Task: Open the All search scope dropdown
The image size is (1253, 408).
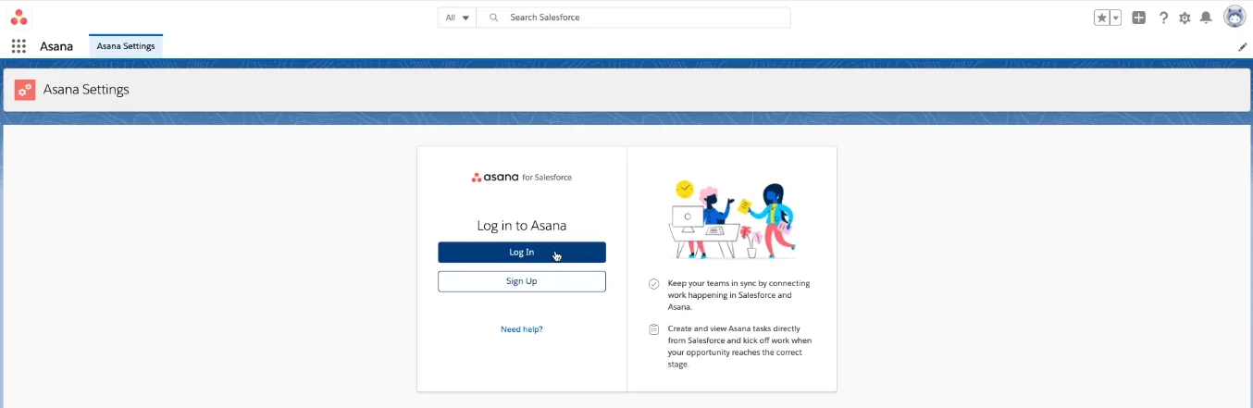Action: 457,18
